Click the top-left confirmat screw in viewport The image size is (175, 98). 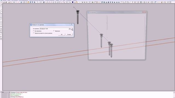(78, 17)
